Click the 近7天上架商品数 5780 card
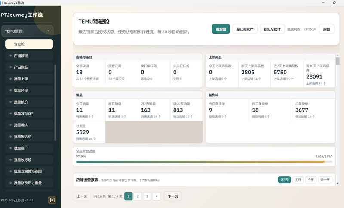 287,74
